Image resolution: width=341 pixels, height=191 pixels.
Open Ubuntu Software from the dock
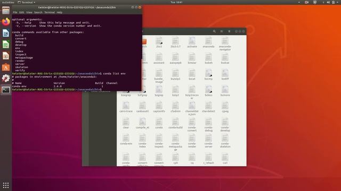tap(6, 67)
